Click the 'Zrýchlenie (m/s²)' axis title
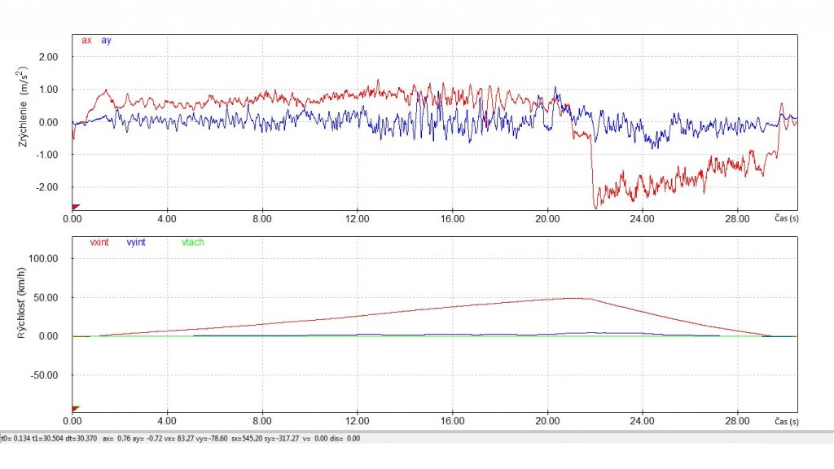This screenshot has height=469, width=834. [x=22, y=107]
